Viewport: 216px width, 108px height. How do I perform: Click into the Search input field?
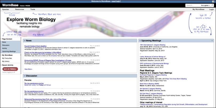pyautogui.click(x=193, y=5)
